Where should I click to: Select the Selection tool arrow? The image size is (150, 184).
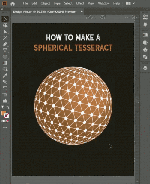click(x=5, y=19)
